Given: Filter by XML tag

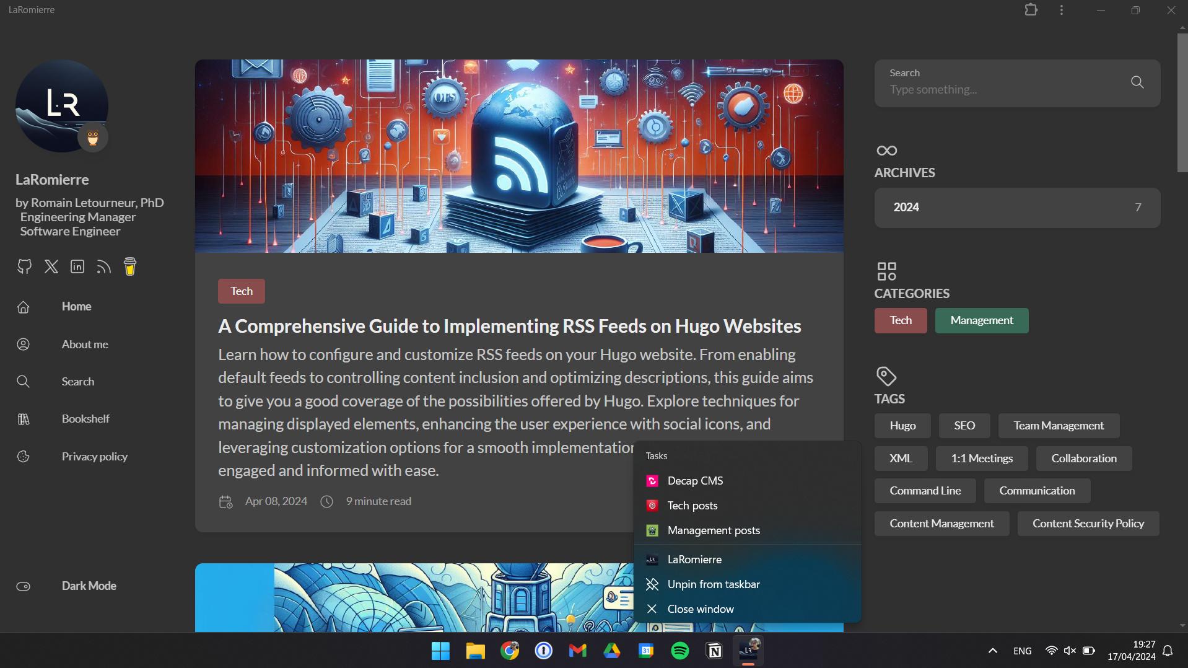Looking at the screenshot, I should 901,459.
